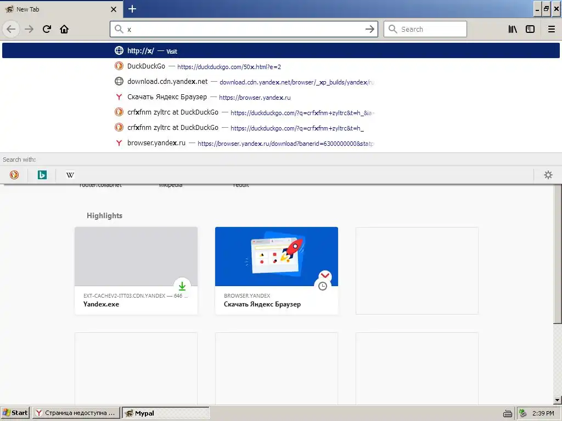Open the Windows Start menu
Viewport: 562px width, 421px height.
[x=15, y=413]
